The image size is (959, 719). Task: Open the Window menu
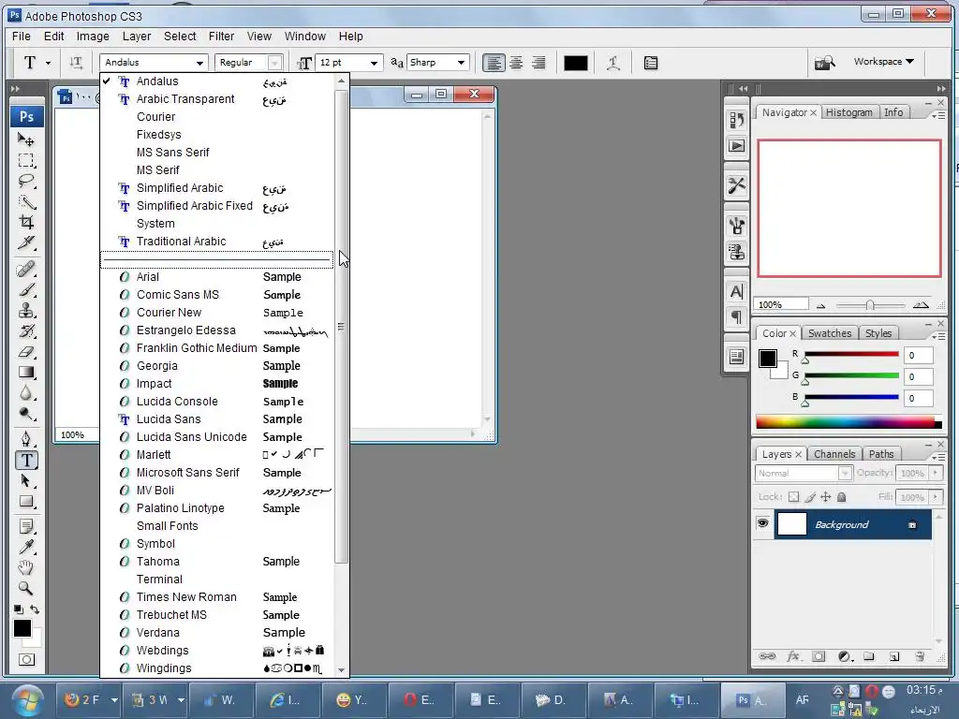(x=304, y=37)
